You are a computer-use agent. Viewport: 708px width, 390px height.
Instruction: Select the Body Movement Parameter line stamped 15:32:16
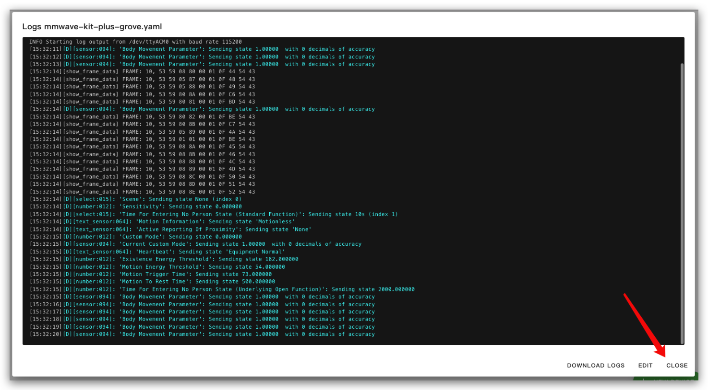click(x=202, y=305)
